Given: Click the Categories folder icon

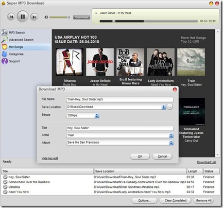Looking at the screenshot, I should pos(5,54).
